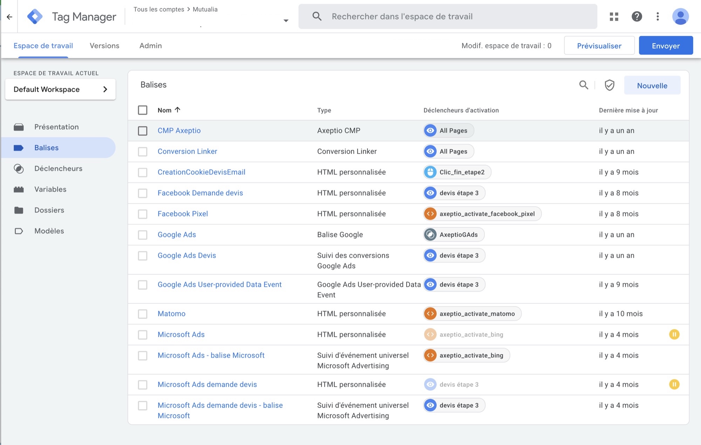Viewport: 701px width, 445px height.
Task: Open the Tag Manager home icon
Action: pos(35,16)
